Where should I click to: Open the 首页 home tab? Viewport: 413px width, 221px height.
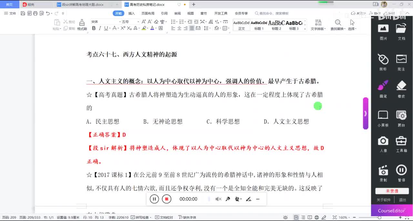click(10, 5)
